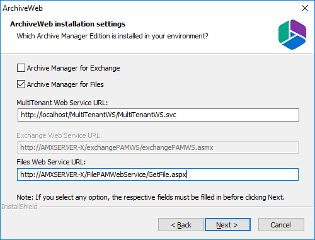Click inside the Files Web Service URL box
The image size is (315, 240).
tap(157, 174)
